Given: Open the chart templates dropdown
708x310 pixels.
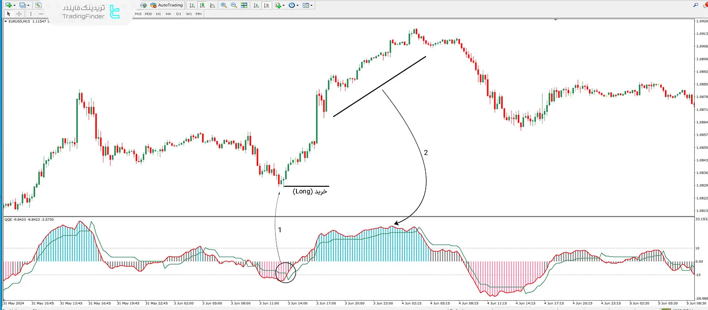Looking at the screenshot, I should coord(307,5).
